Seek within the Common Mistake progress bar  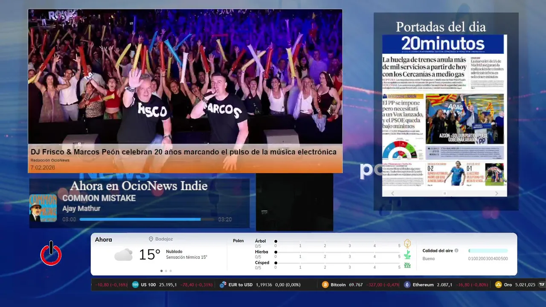click(147, 219)
